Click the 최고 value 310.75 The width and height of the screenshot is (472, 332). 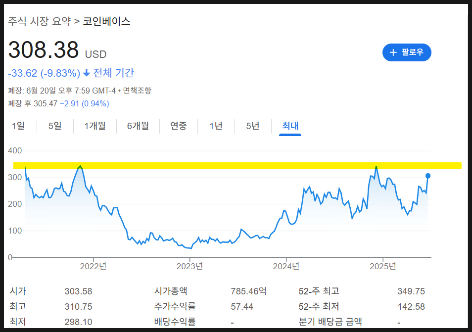pos(78,307)
